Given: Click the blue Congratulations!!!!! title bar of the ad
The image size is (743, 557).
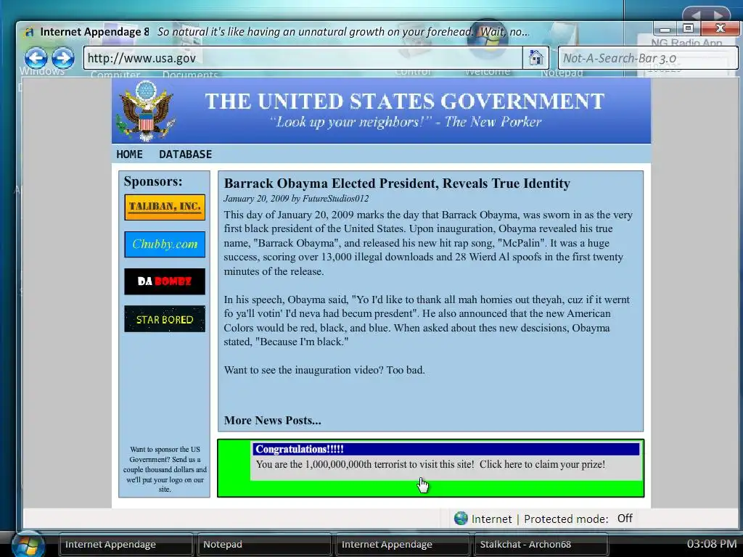Looking at the screenshot, I should pyautogui.click(x=446, y=449).
